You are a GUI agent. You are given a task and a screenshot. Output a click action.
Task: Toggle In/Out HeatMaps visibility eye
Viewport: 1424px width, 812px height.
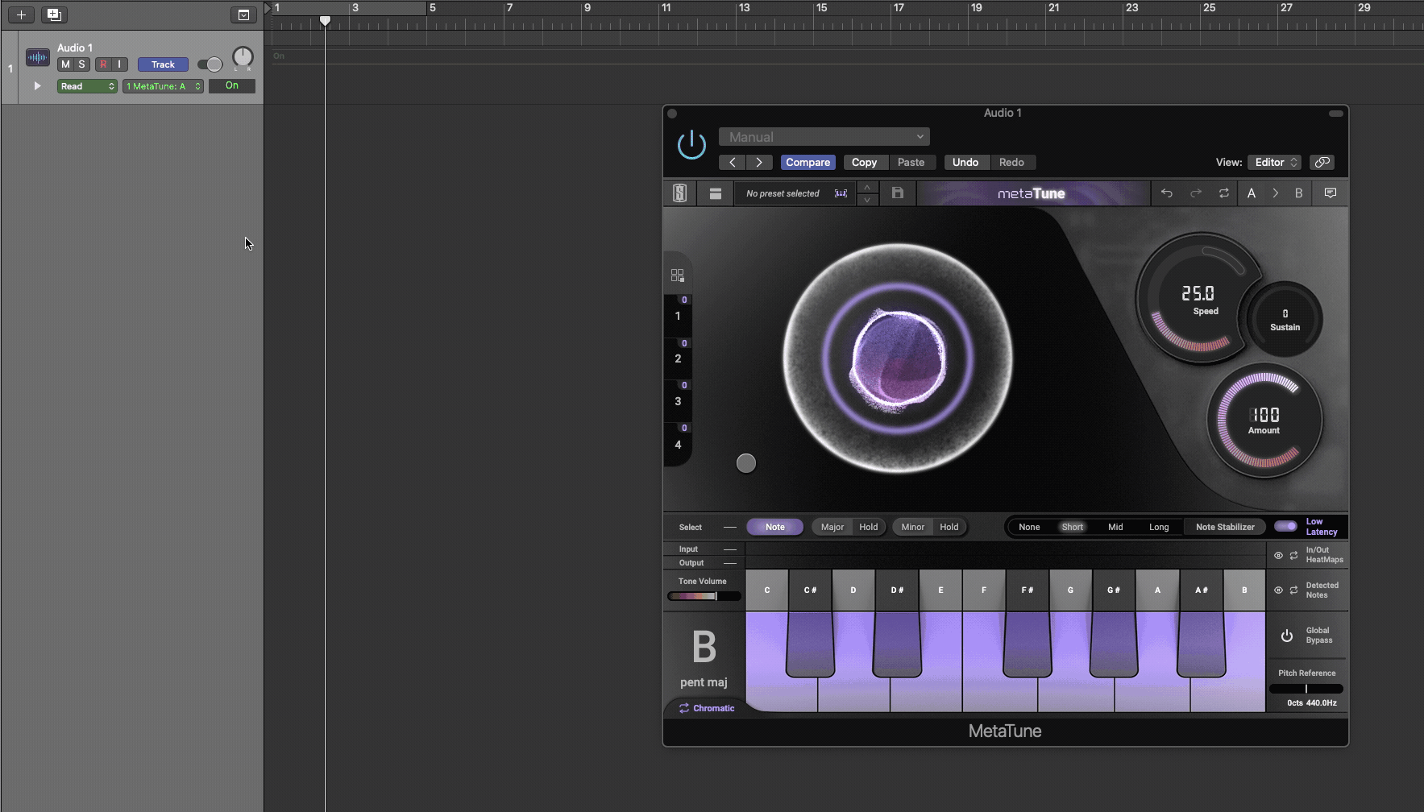(x=1278, y=556)
